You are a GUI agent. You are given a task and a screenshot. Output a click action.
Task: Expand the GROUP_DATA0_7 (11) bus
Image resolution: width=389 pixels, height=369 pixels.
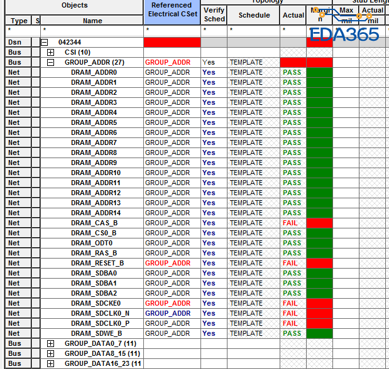coord(50,343)
